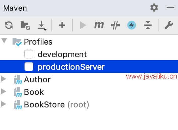Select the Author module label
Viewport: 178px width, 130px height.
[x=37, y=79]
